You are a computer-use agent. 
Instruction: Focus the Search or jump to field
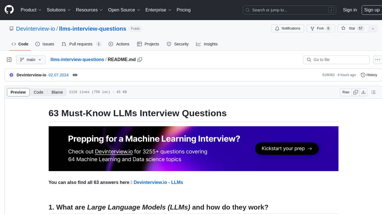coord(290,10)
